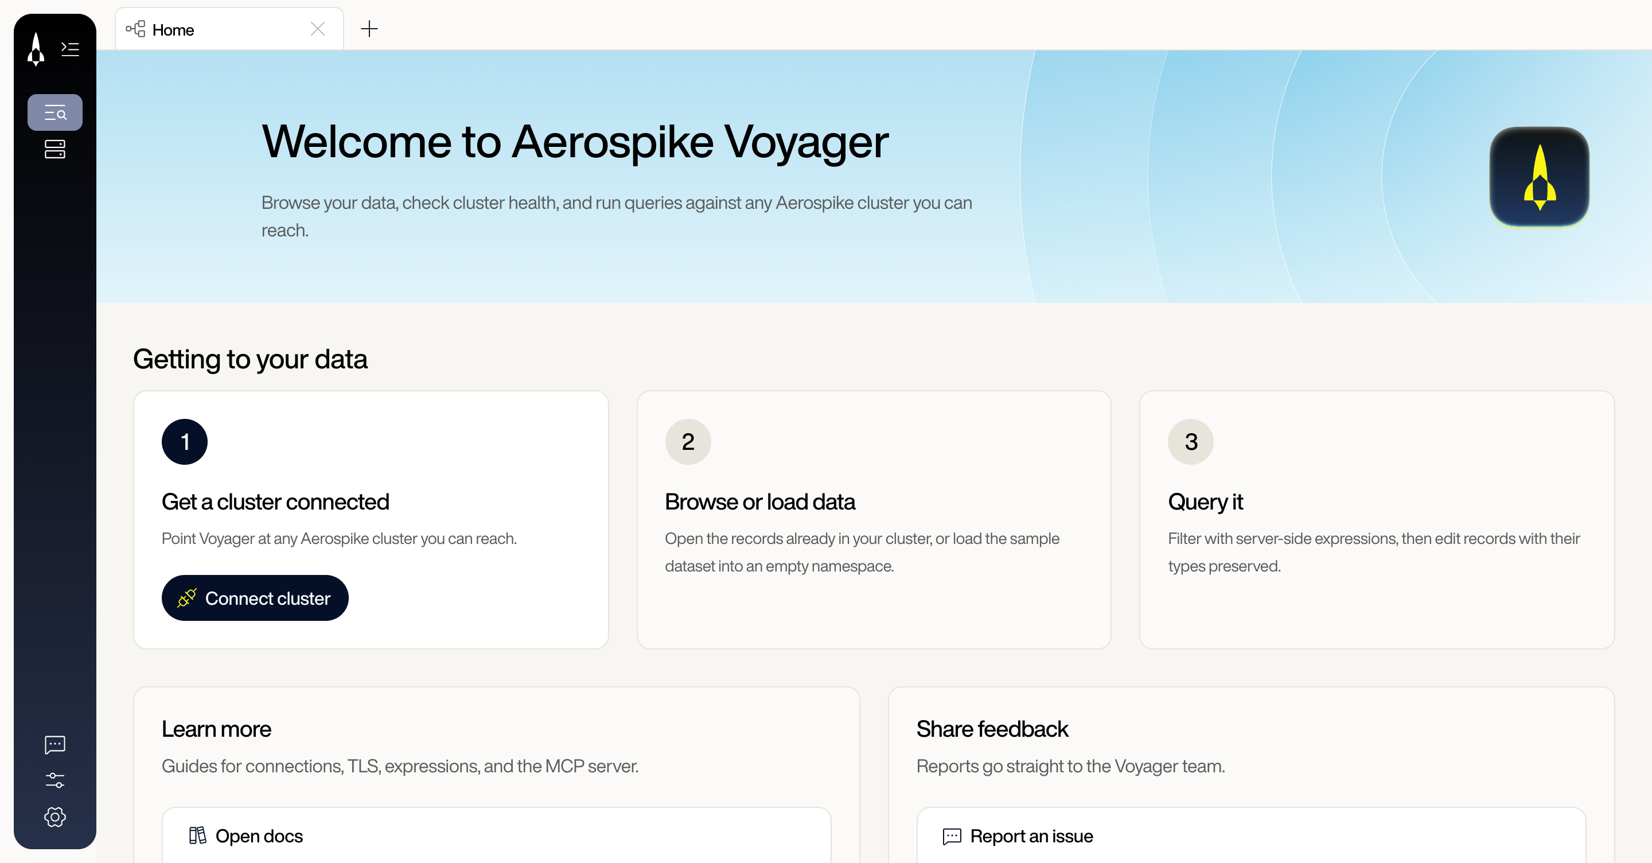Click the 'Welcome to Aerospike Voyager' title
The image size is (1652, 863).
575,142
